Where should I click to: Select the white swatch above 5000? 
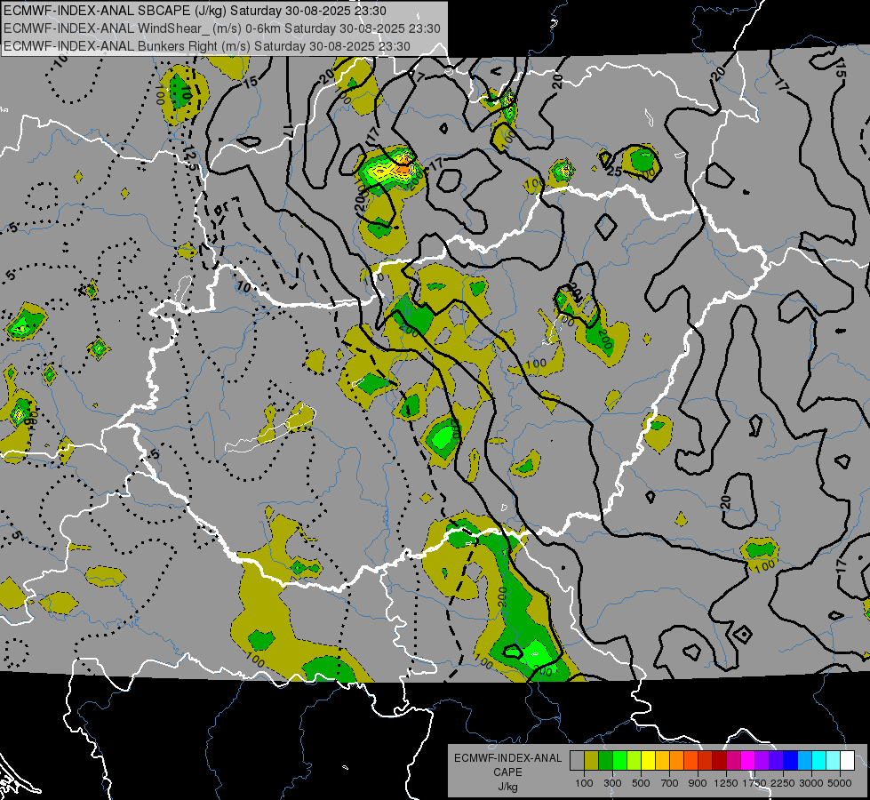tap(847, 761)
